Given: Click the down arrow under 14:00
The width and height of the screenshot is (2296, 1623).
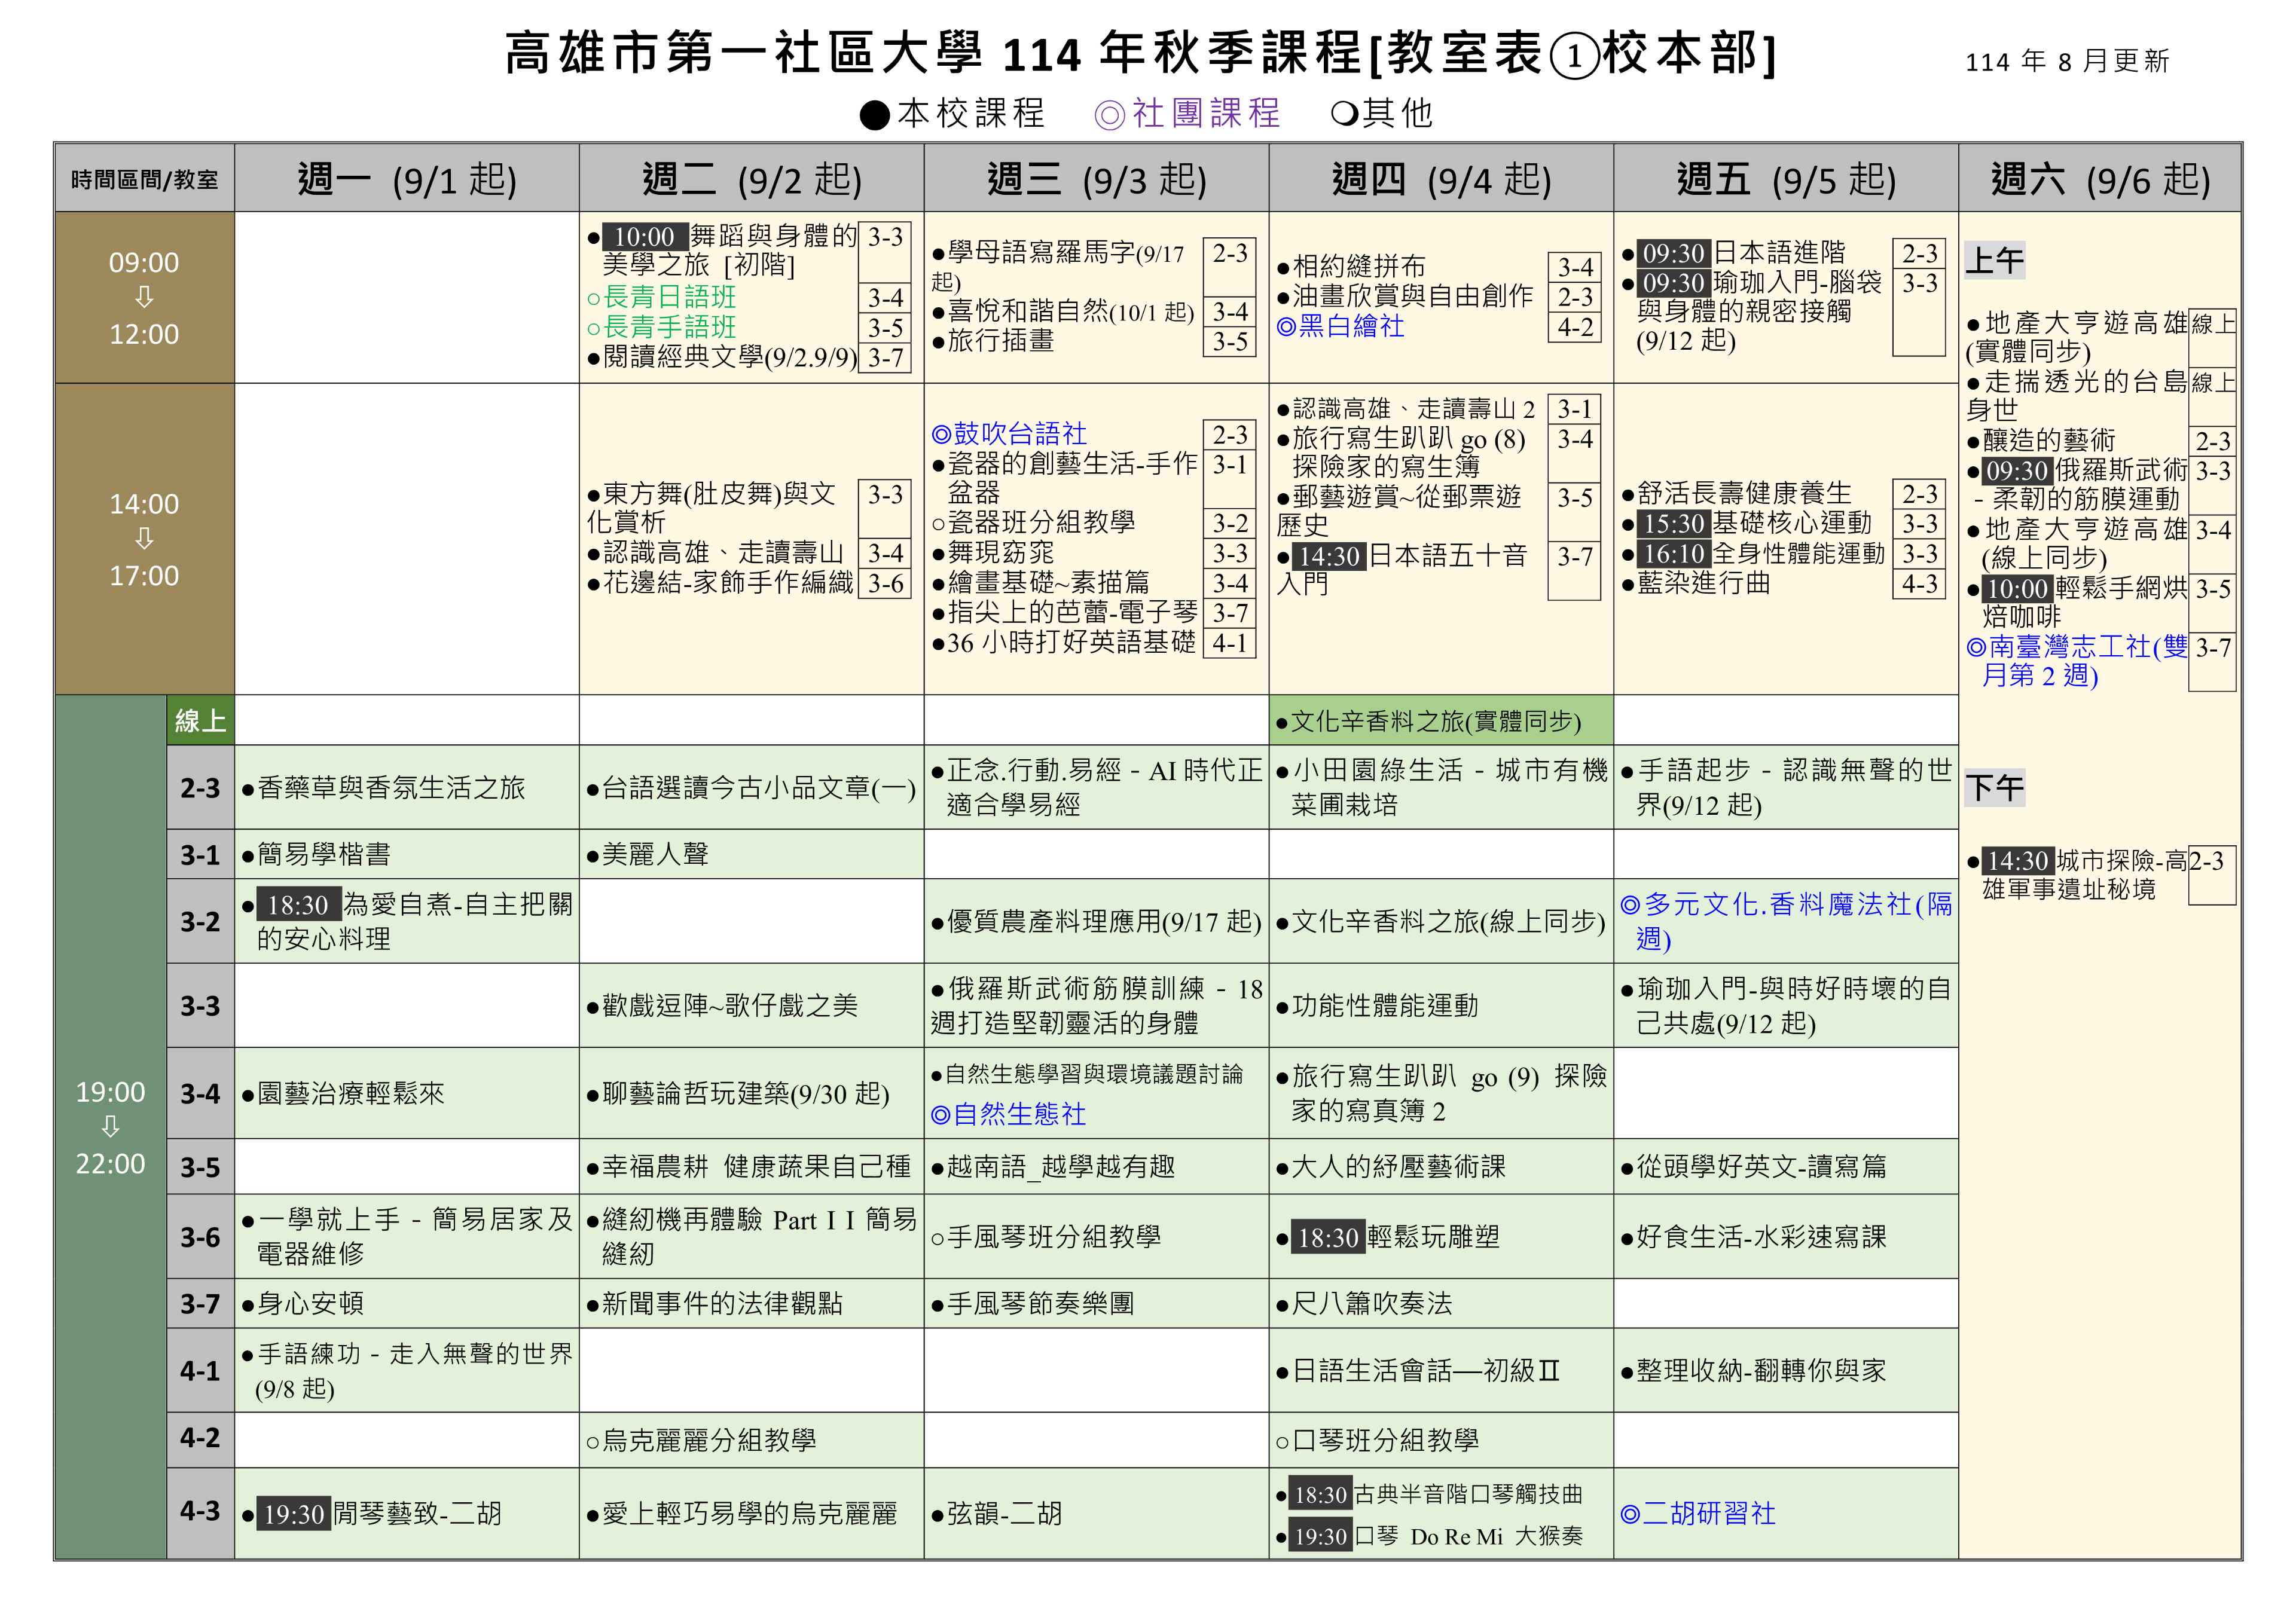Looking at the screenshot, I should (144, 539).
